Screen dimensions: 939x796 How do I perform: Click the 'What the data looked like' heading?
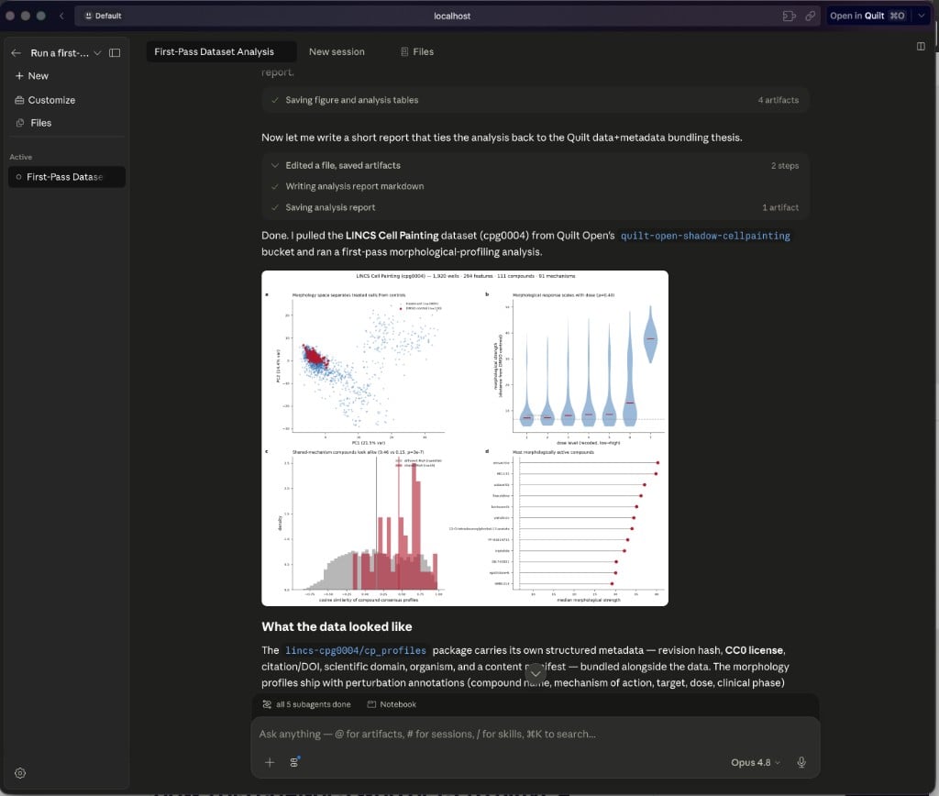click(337, 626)
